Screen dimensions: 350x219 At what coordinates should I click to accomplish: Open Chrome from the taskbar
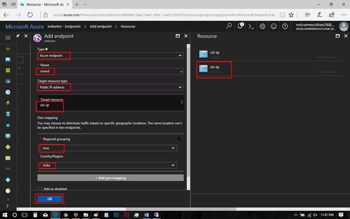coord(66,215)
